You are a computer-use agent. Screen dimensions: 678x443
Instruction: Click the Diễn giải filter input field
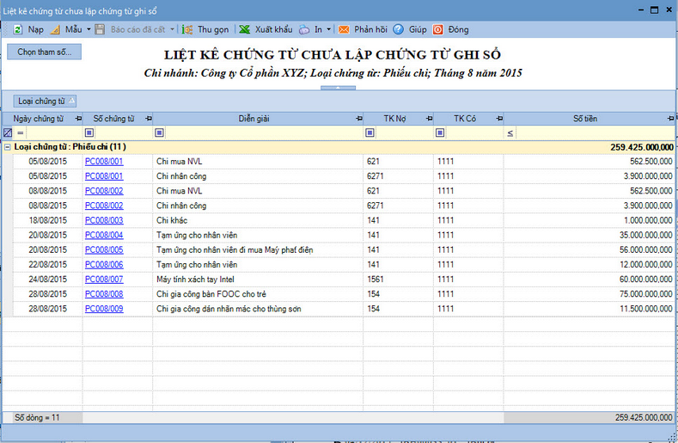pos(263,132)
